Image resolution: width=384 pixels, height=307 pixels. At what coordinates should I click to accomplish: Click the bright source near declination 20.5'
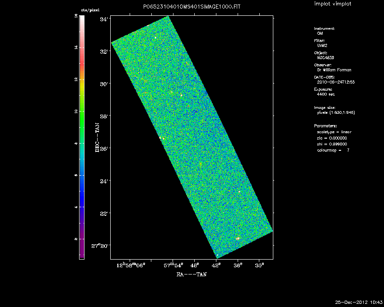(238, 238)
